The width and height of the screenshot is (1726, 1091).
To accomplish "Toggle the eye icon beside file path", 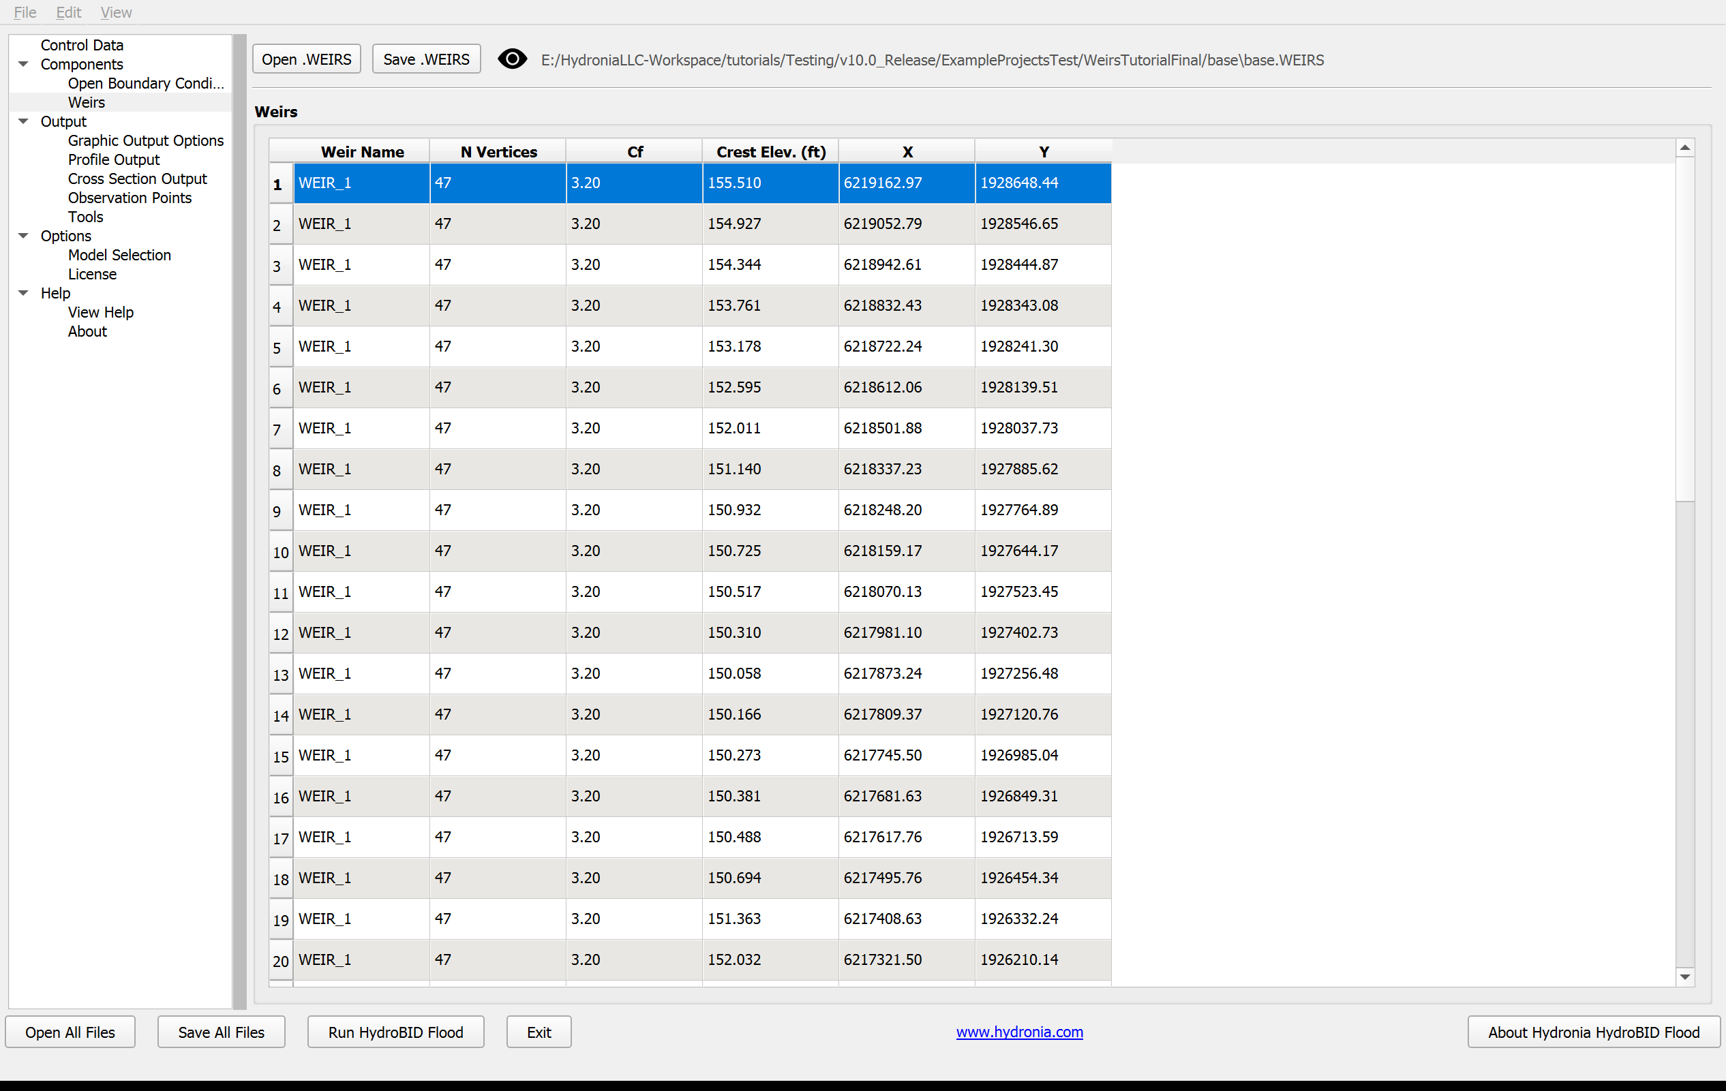I will (x=512, y=59).
